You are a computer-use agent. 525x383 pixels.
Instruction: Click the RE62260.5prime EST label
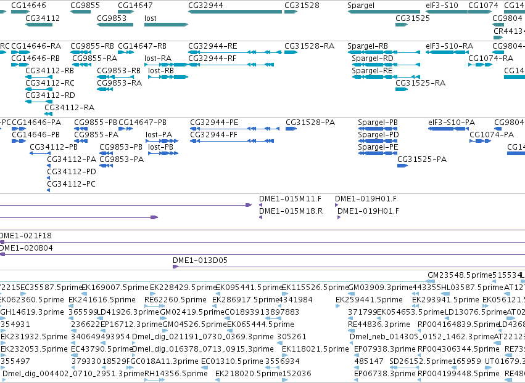coord(175,300)
